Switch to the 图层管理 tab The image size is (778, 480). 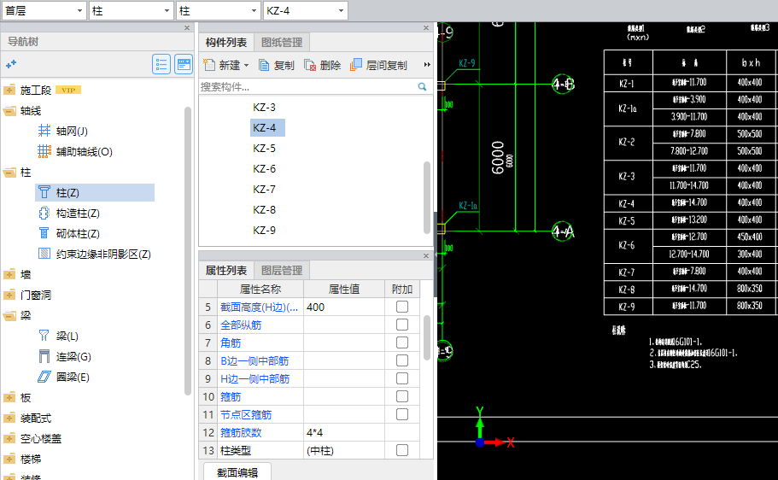[x=282, y=271]
